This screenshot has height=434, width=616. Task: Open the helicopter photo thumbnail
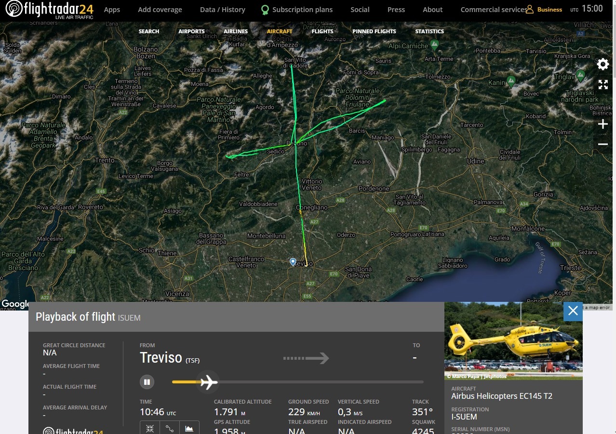pyautogui.click(x=513, y=340)
